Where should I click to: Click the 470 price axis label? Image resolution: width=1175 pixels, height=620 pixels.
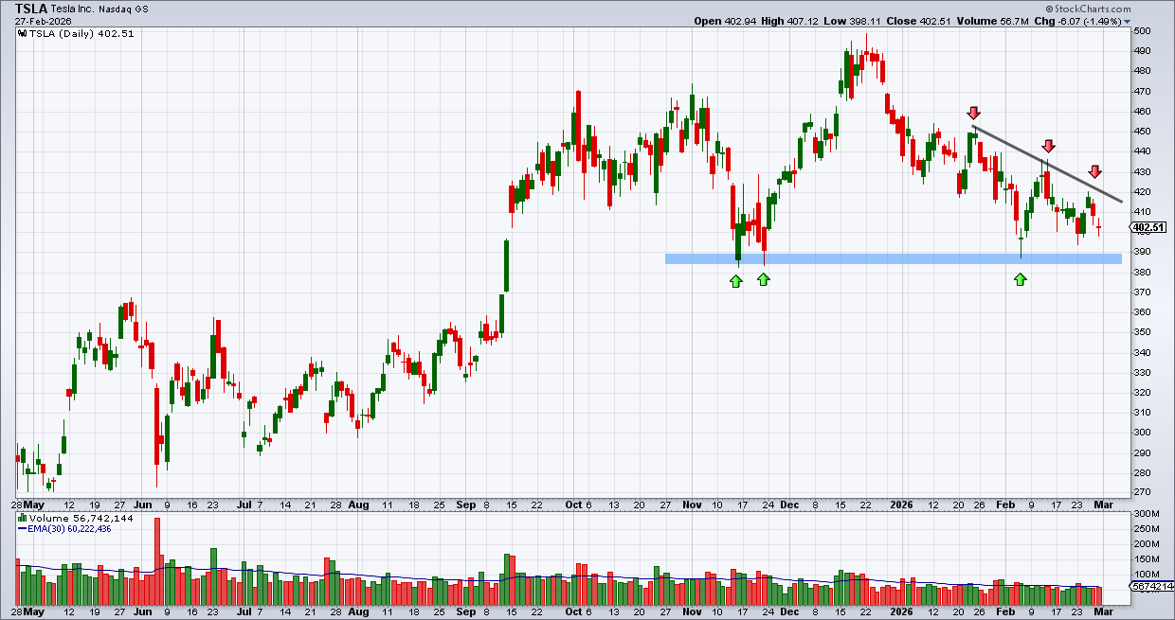(x=1143, y=91)
